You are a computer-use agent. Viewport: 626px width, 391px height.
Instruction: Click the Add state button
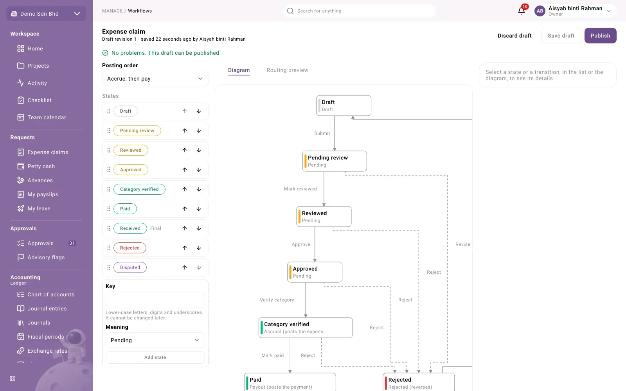155,357
